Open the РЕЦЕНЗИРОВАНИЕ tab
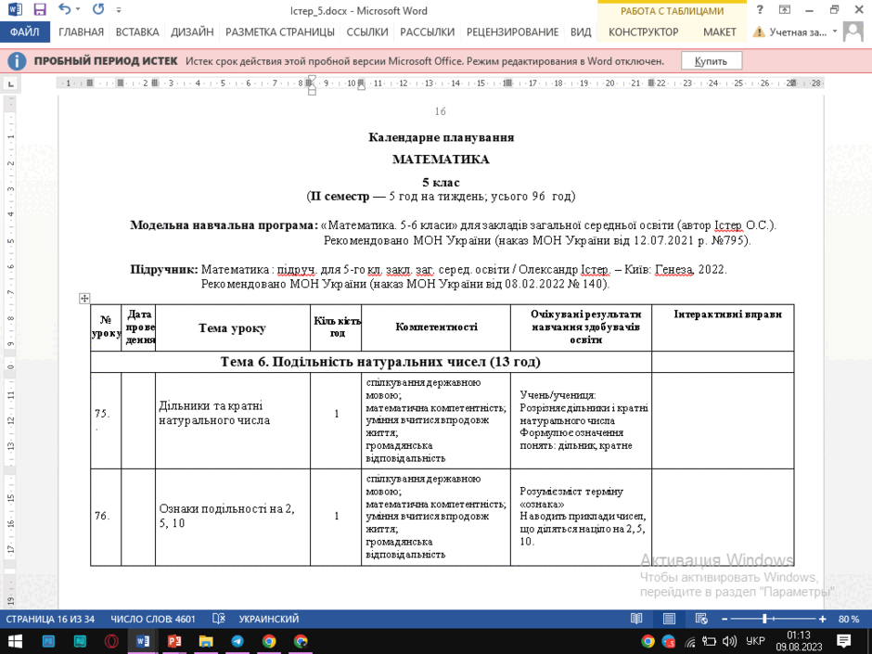 [x=512, y=32]
